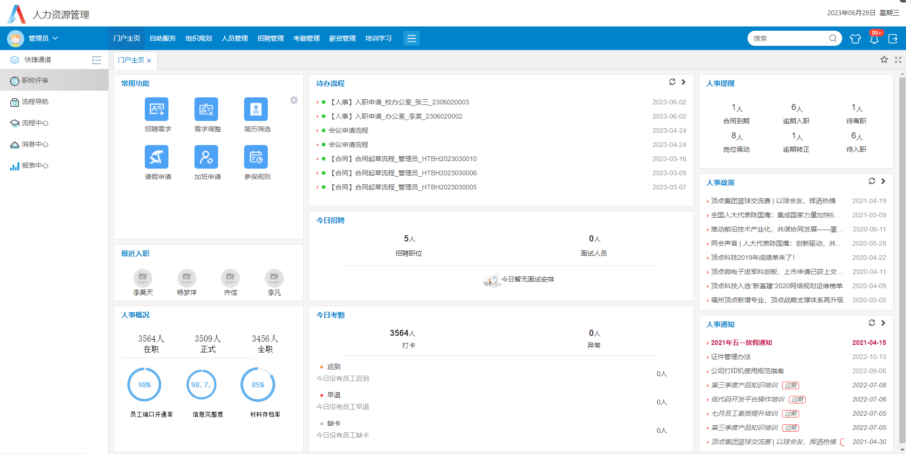The height and width of the screenshot is (454, 906).
Task: Open 流程导航 in the sidebar
Action: 54,102
